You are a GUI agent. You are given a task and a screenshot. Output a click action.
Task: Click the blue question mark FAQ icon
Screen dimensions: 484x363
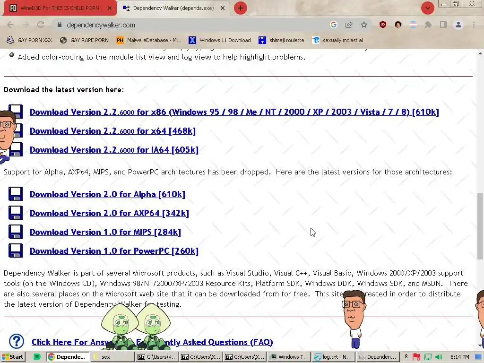[x=17, y=341]
